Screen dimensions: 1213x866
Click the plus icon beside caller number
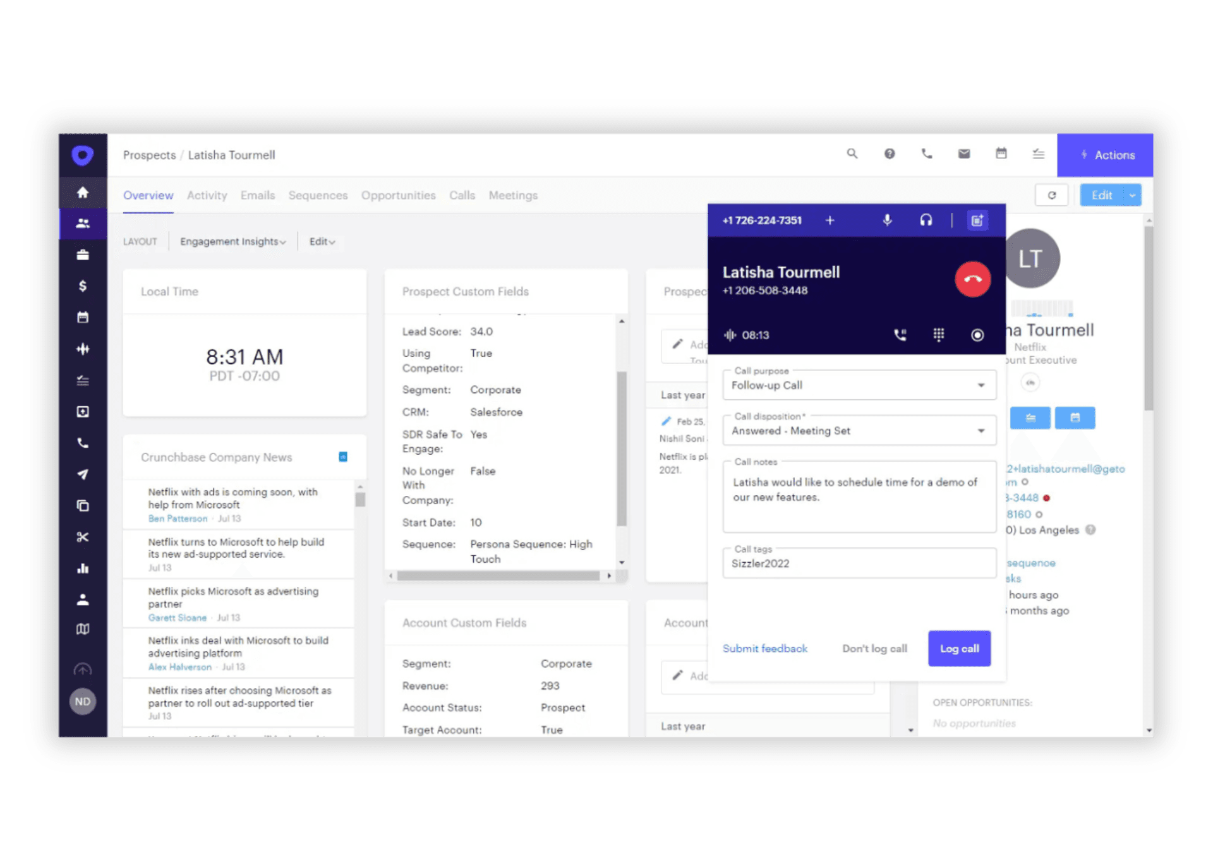[830, 220]
